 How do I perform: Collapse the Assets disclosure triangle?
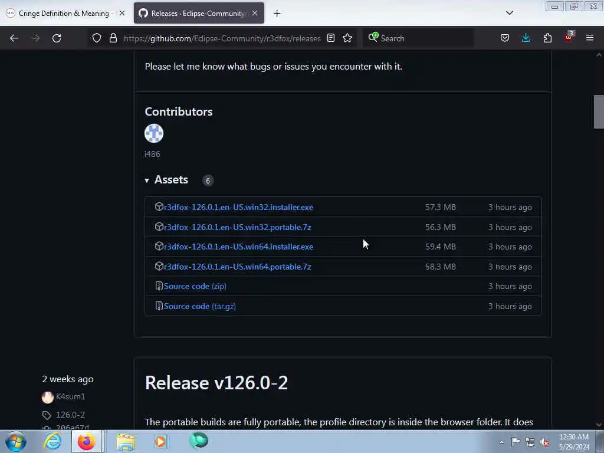147,180
